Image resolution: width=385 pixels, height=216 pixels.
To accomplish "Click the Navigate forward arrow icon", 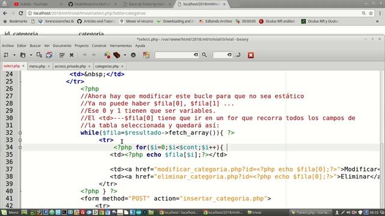I will 94,55.
